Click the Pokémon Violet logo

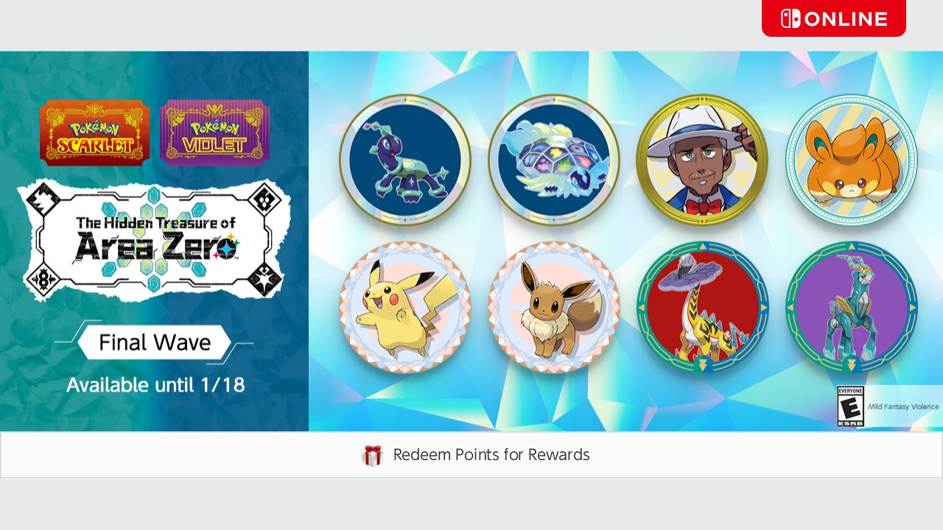pyautogui.click(x=214, y=132)
